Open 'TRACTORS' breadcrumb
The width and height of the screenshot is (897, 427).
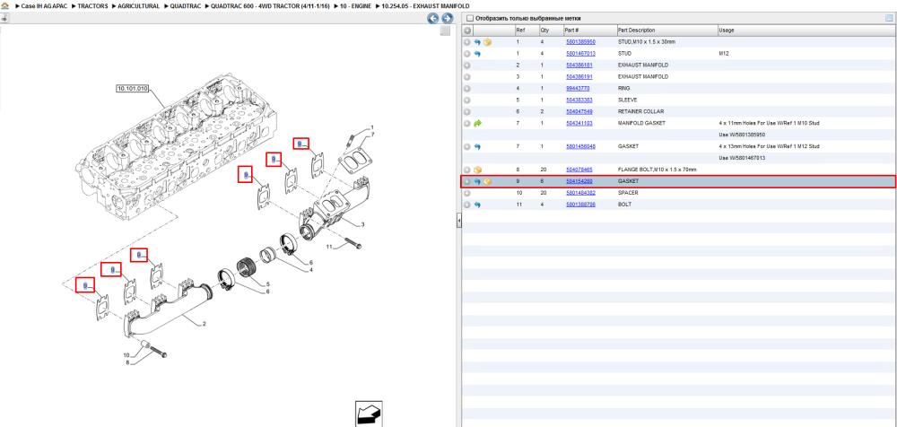(92, 5)
